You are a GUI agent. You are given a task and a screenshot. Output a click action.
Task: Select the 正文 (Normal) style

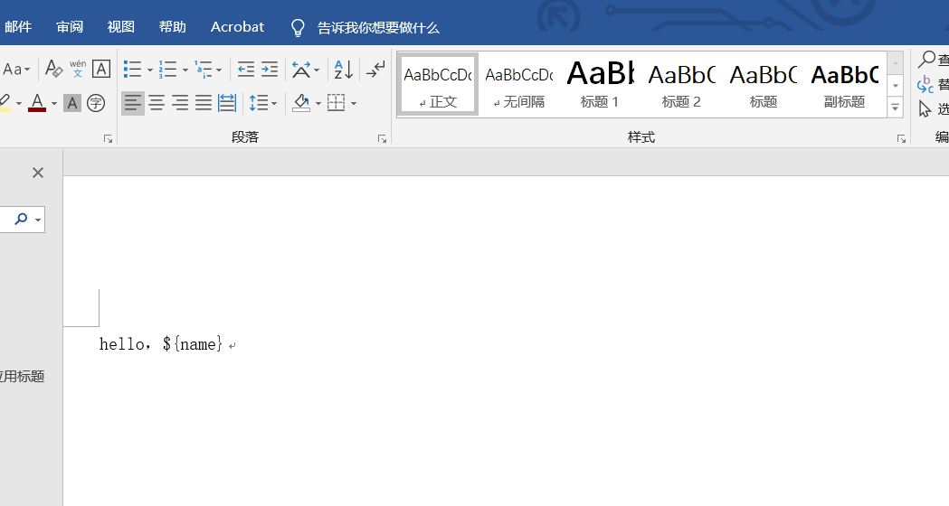(438, 84)
